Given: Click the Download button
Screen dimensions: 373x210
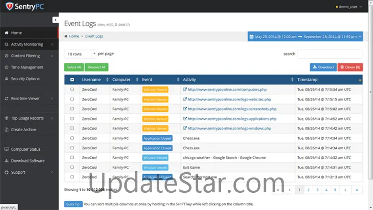Looking at the screenshot, I should [323, 67].
